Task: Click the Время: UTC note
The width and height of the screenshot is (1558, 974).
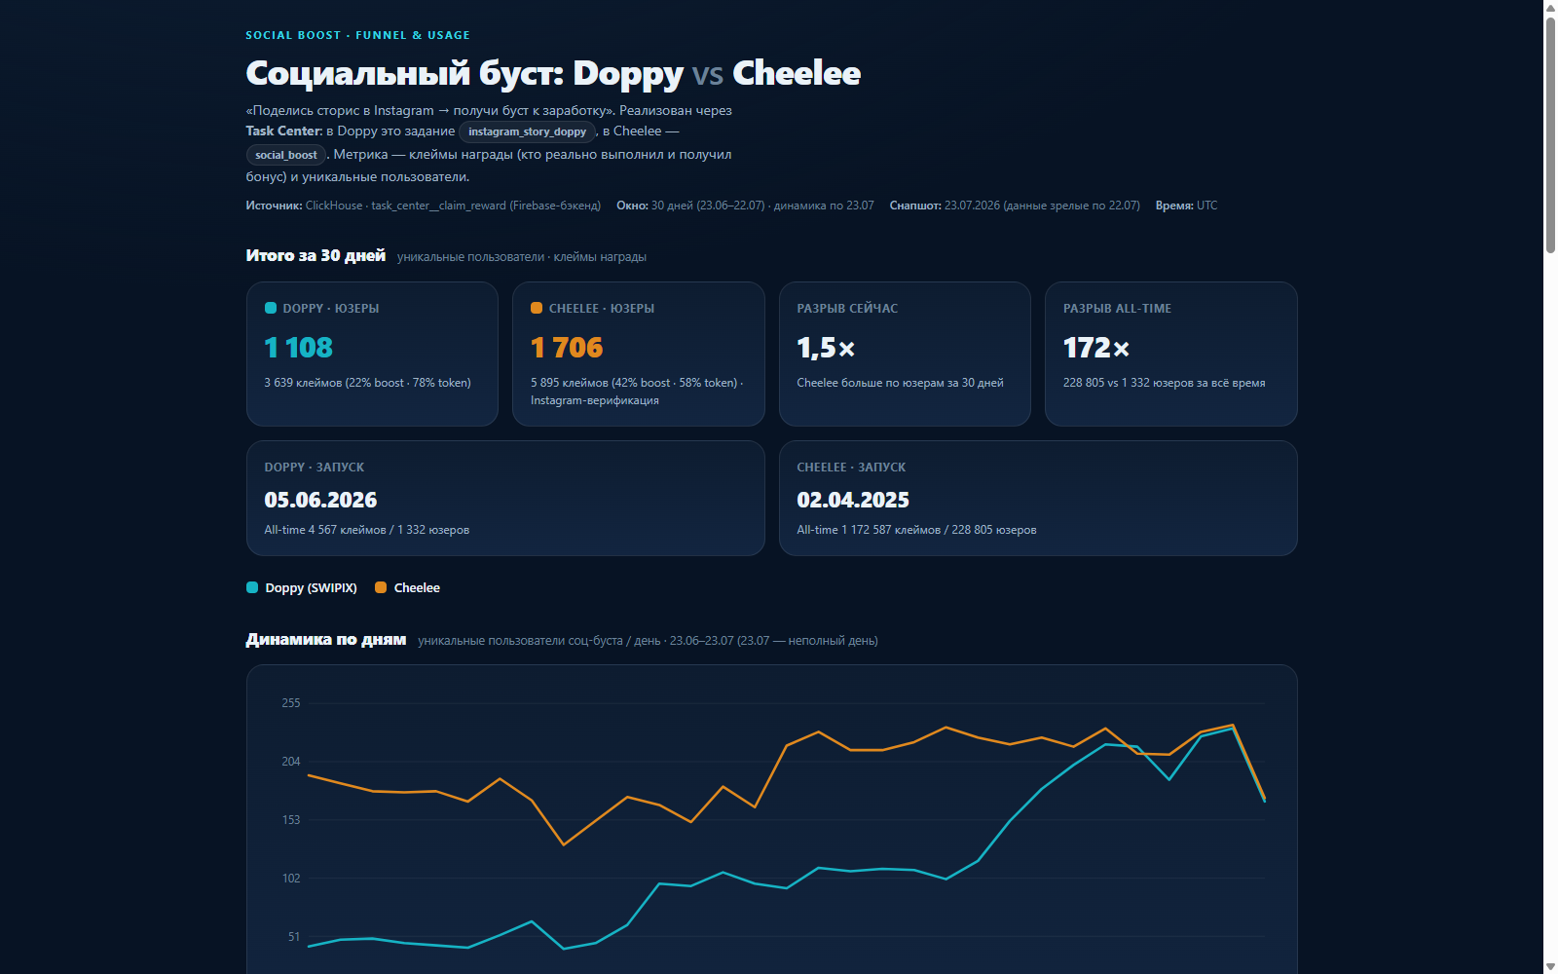Action: [x=1186, y=206]
